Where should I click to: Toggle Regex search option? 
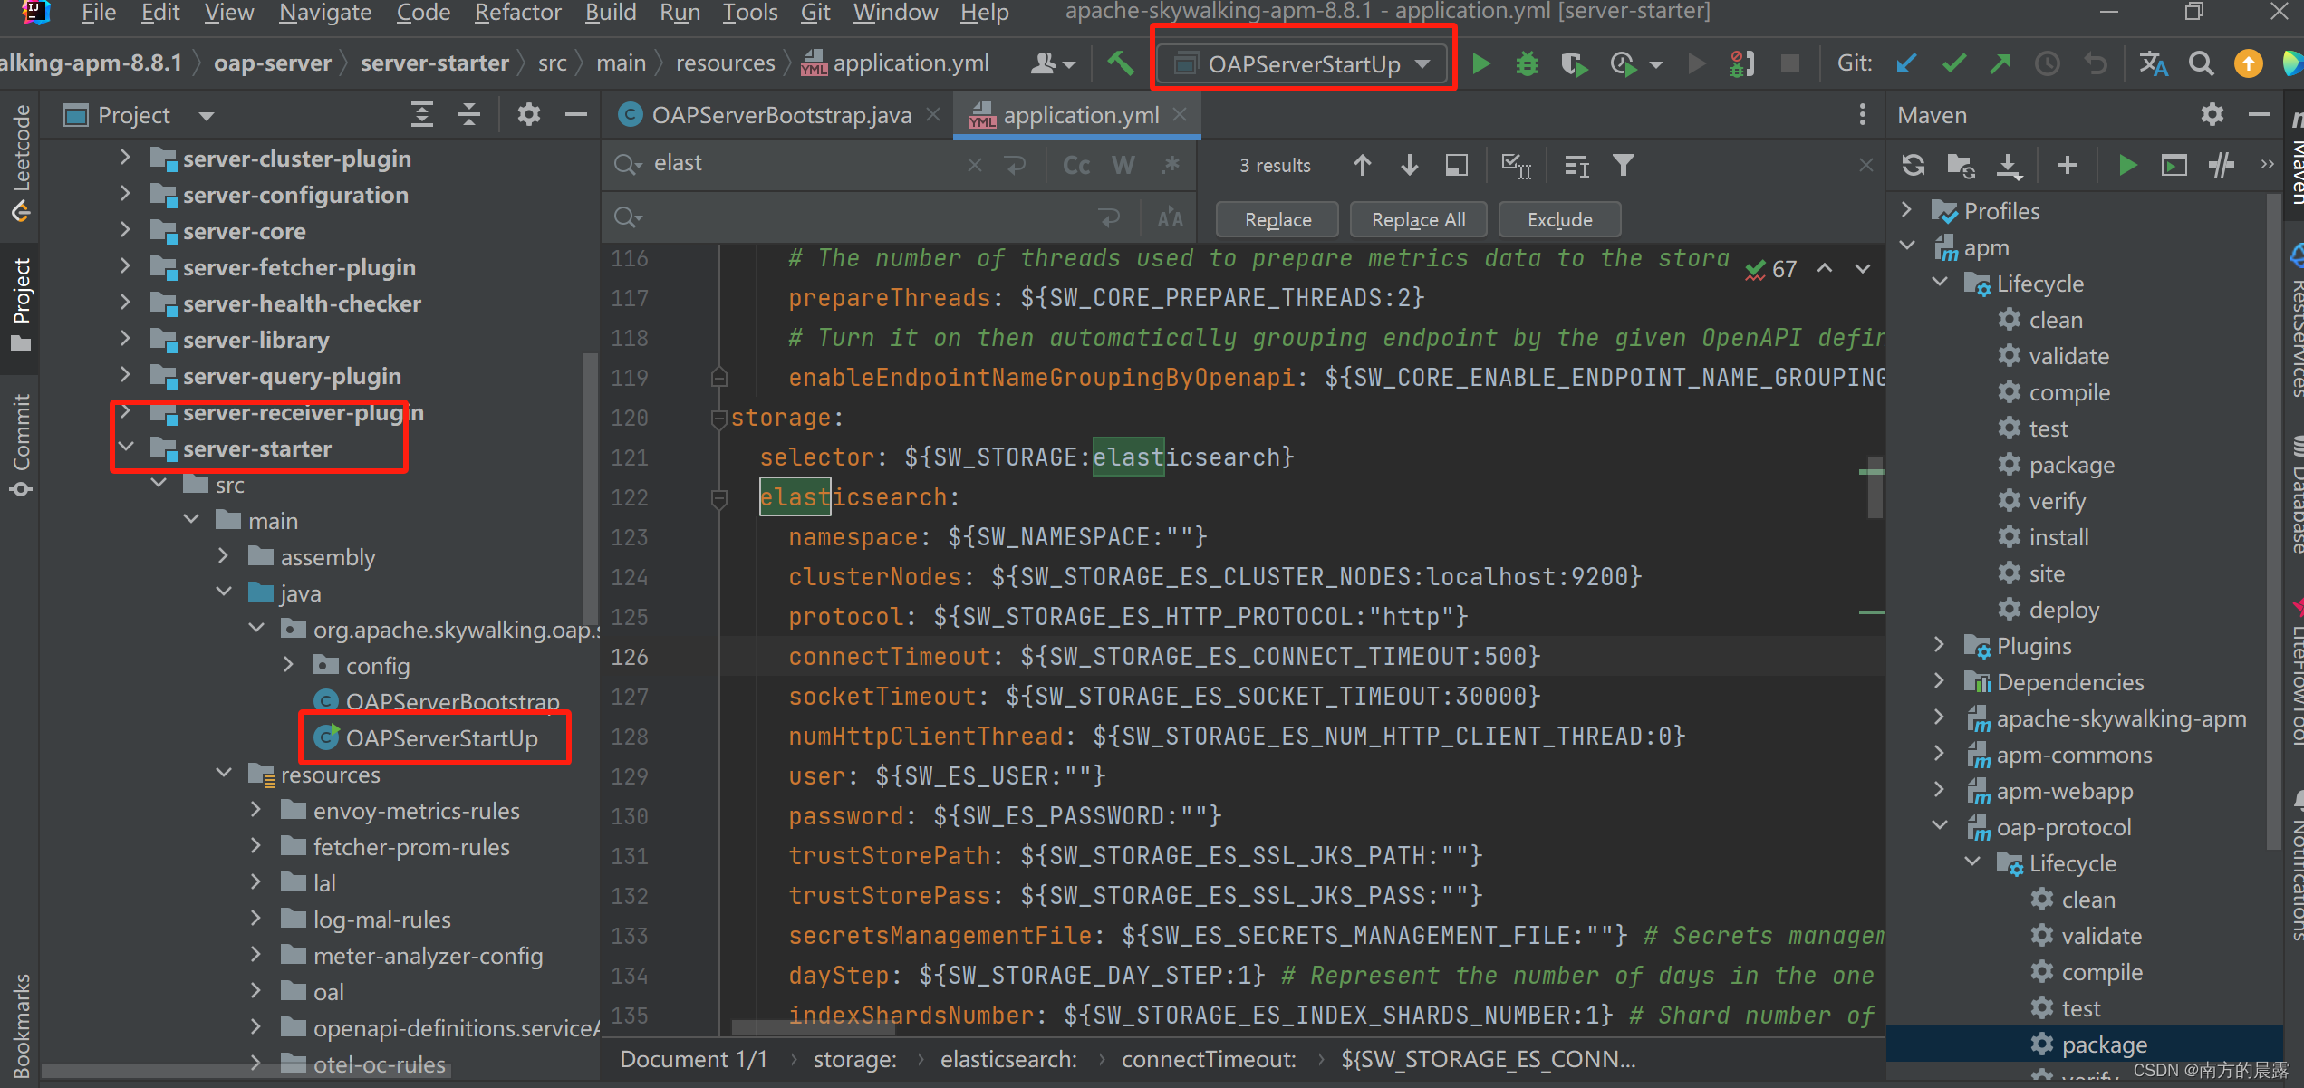(x=1171, y=165)
